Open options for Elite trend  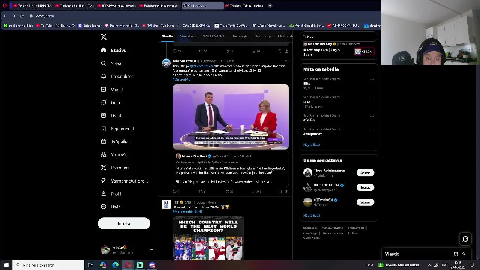372,79
